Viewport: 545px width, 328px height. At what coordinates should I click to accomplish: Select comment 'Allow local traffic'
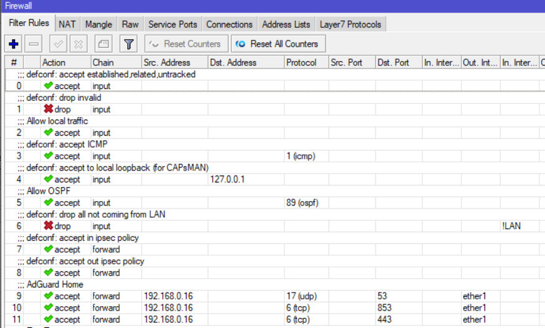[57, 121]
